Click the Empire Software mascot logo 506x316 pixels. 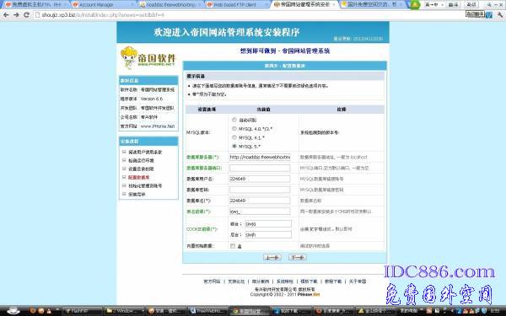(129, 57)
